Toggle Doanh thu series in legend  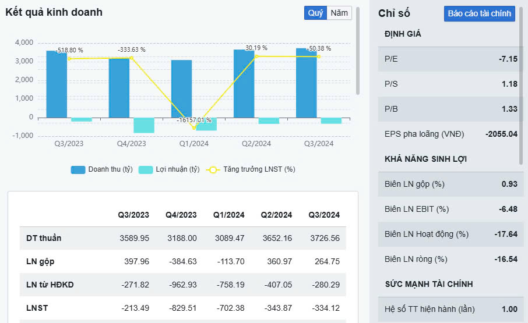click(x=102, y=169)
